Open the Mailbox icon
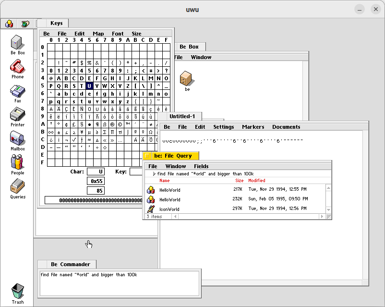This screenshot has width=385, height=307. [17, 139]
